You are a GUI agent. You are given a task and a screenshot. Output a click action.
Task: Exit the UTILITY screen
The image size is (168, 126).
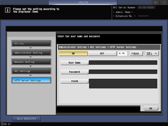point(27,119)
